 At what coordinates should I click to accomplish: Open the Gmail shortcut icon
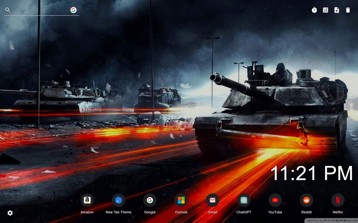[213, 200]
